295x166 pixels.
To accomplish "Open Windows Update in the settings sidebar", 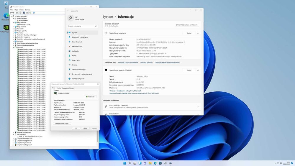I will pyautogui.click(x=78, y=79).
